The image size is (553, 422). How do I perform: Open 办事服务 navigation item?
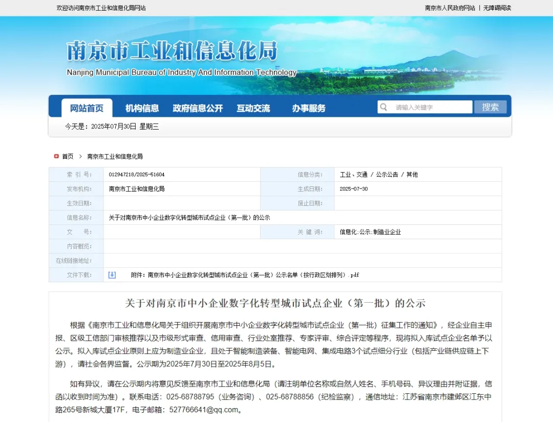tap(309, 108)
